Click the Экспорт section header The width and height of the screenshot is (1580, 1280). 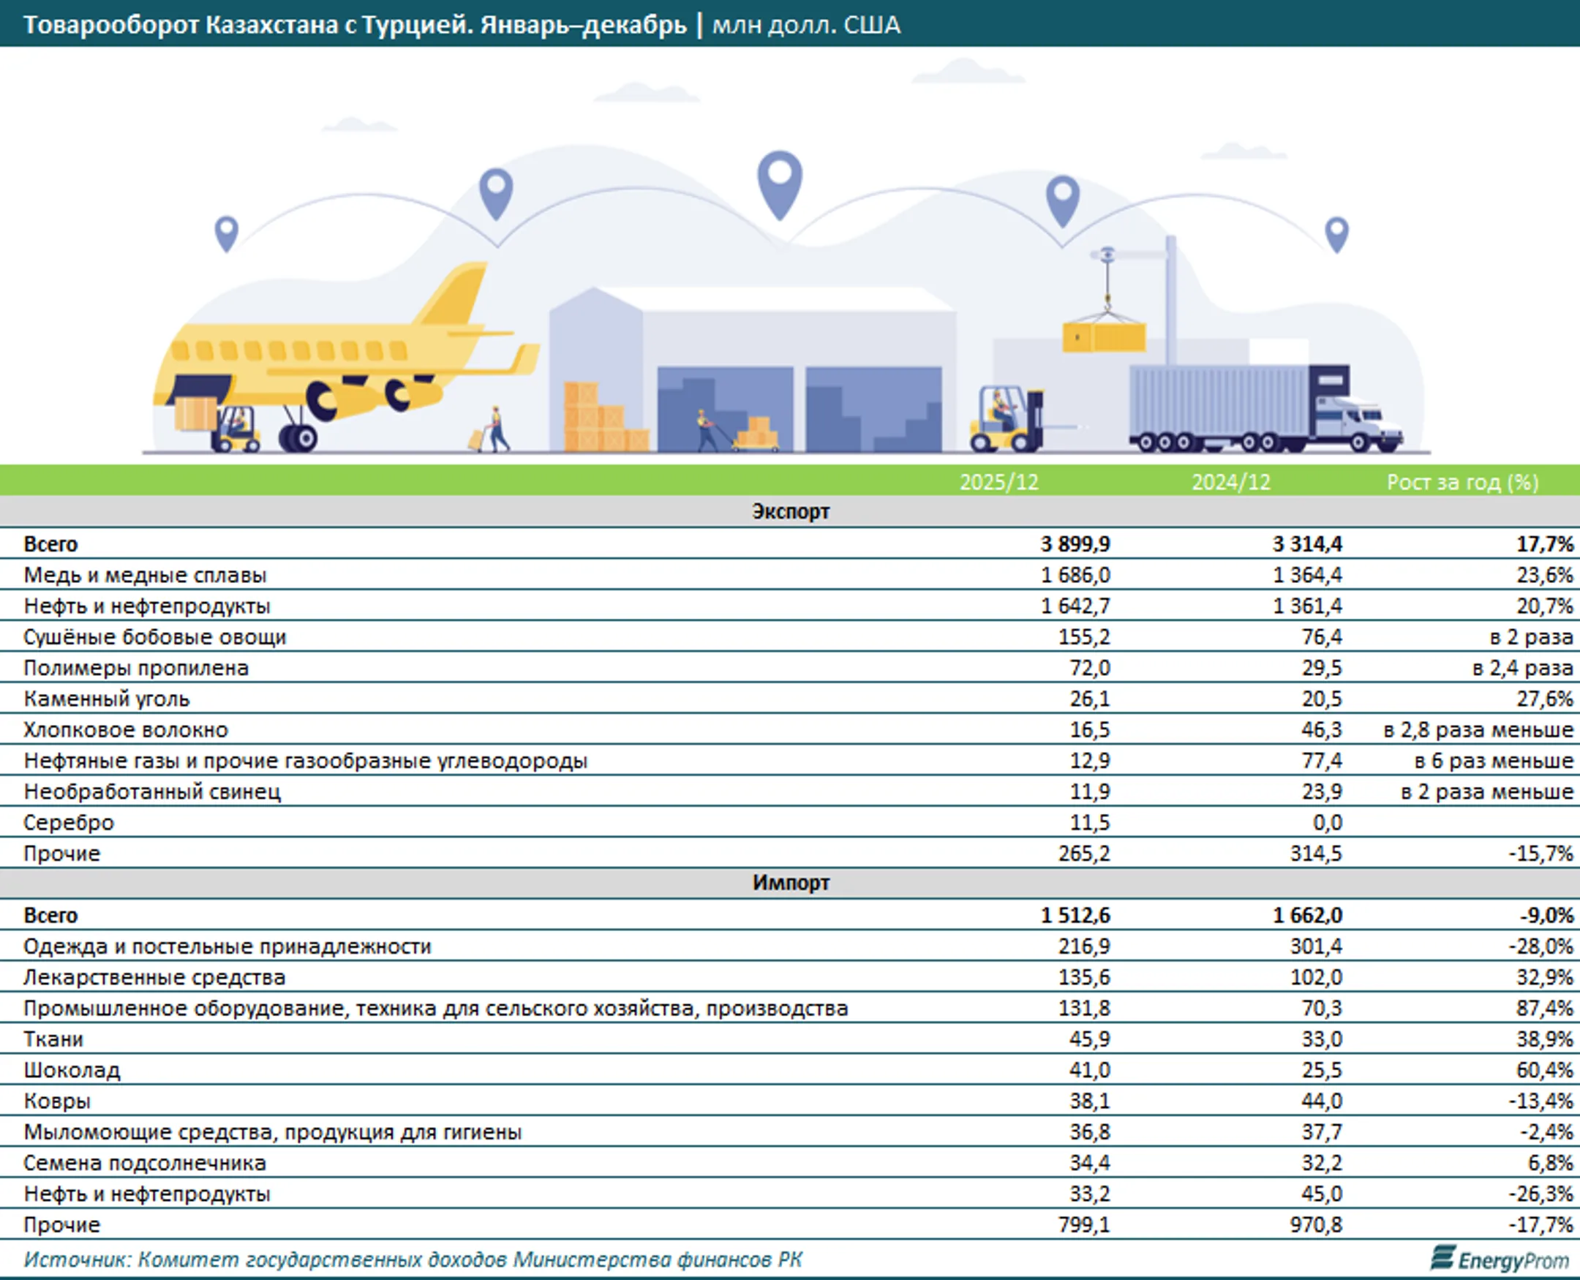[x=791, y=511]
